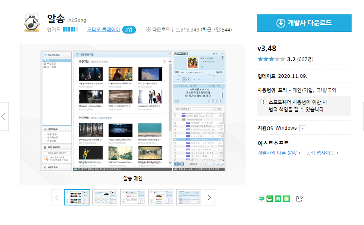Open the share arrow icon
Screen dimensions: 364x225
click(x=299, y=199)
